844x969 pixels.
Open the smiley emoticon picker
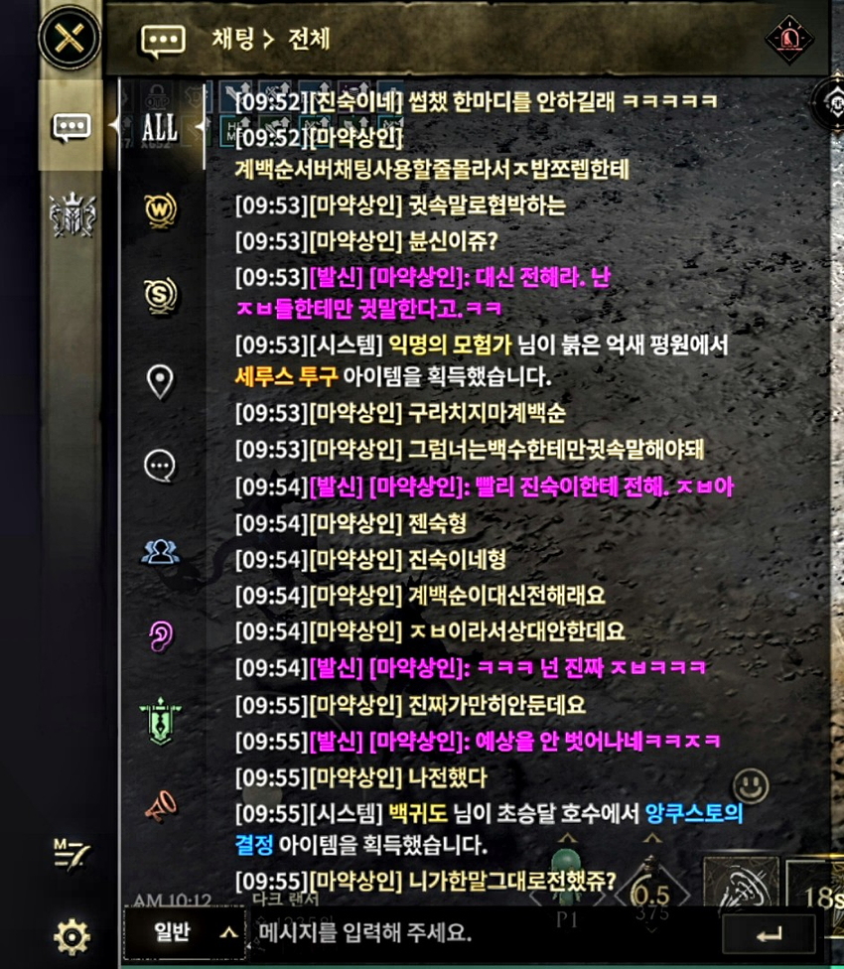click(750, 786)
